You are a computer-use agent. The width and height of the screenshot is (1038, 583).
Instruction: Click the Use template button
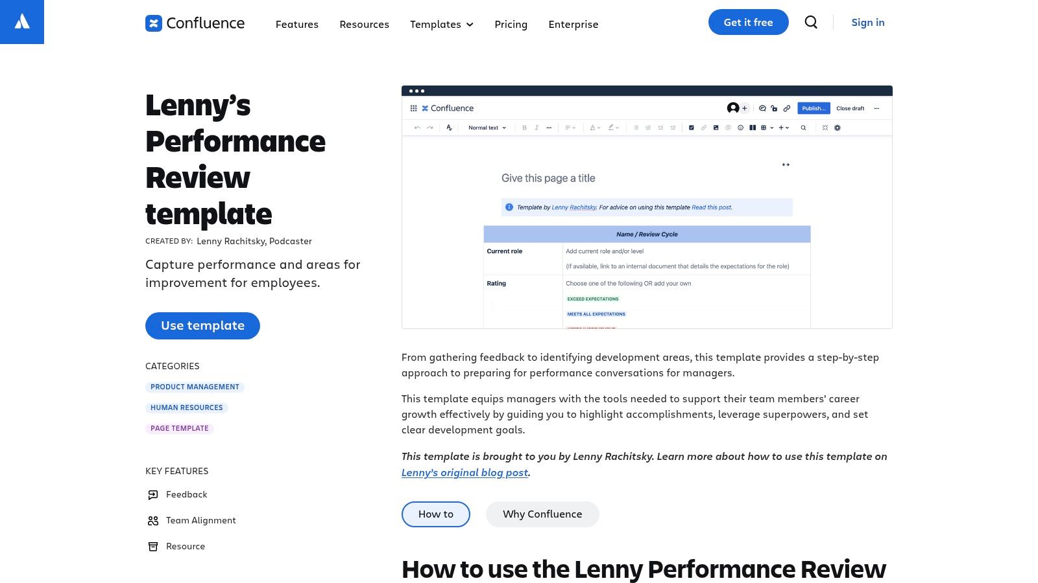(x=202, y=325)
